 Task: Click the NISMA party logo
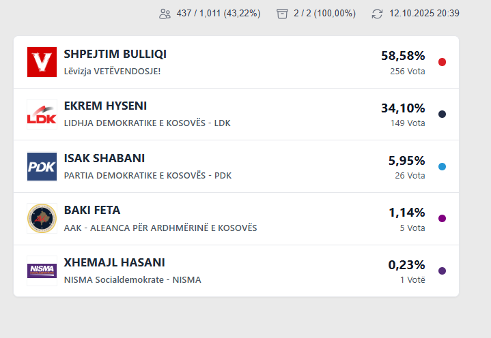click(42, 271)
